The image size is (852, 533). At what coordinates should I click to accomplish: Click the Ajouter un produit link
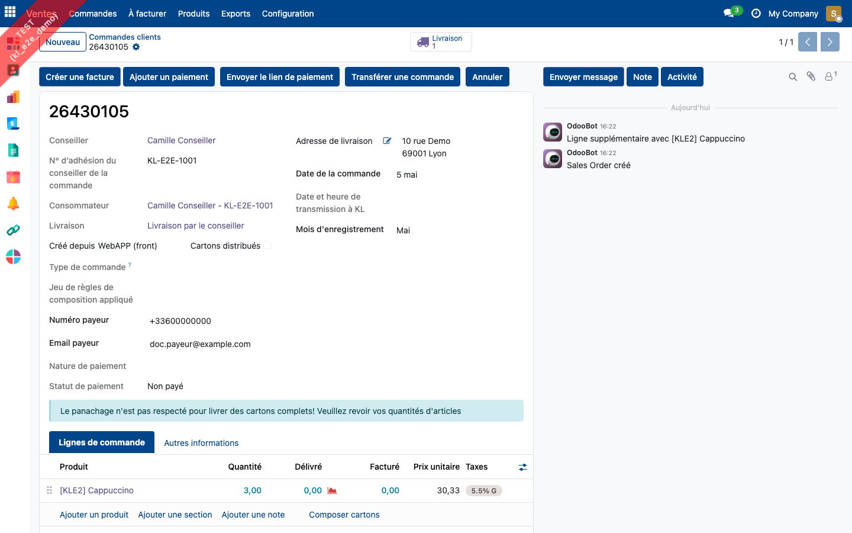pyautogui.click(x=94, y=515)
